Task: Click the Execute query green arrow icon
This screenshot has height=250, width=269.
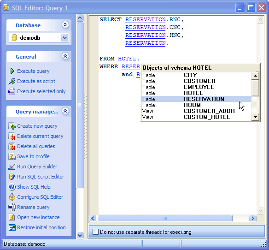Action: pos(12,71)
